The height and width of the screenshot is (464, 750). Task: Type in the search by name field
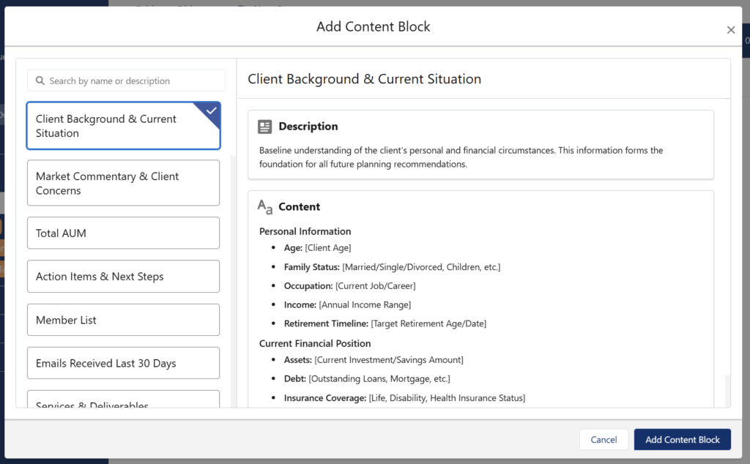(x=132, y=81)
